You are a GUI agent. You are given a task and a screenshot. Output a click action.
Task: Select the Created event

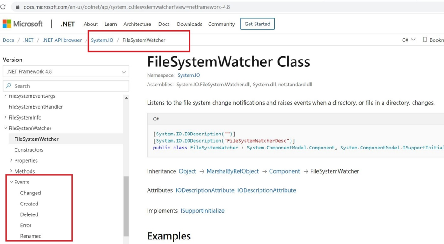[x=29, y=204]
